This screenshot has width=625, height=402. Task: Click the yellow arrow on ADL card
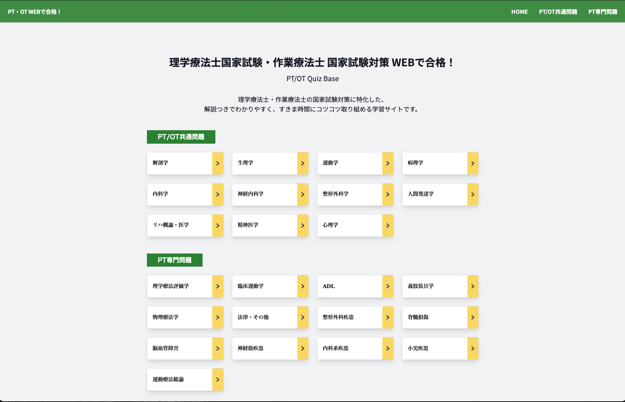click(388, 286)
